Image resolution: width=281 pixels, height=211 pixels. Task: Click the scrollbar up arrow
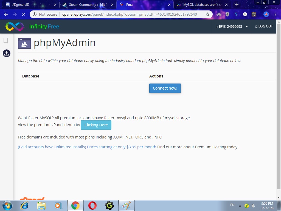[279, 22]
